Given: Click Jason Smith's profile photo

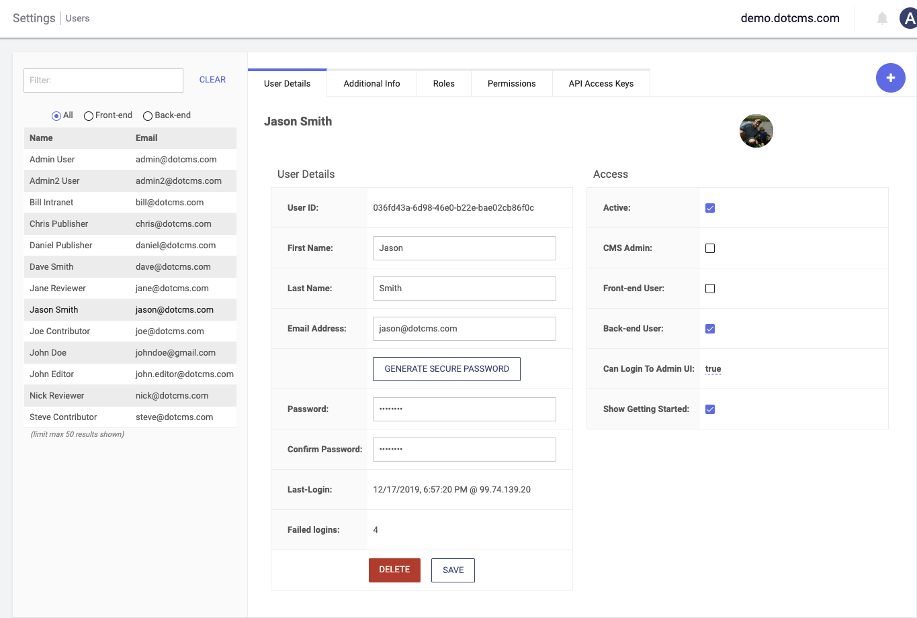Looking at the screenshot, I should [x=756, y=131].
